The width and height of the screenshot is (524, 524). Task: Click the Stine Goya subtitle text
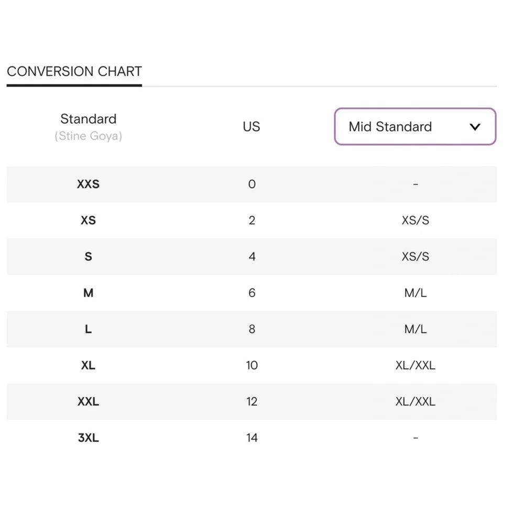[88, 136]
